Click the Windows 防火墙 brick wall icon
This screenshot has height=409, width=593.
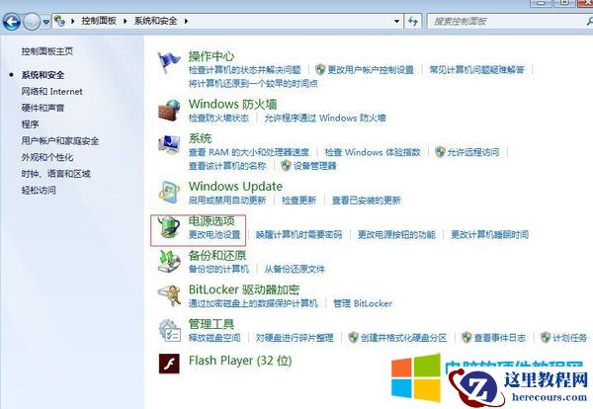169,110
